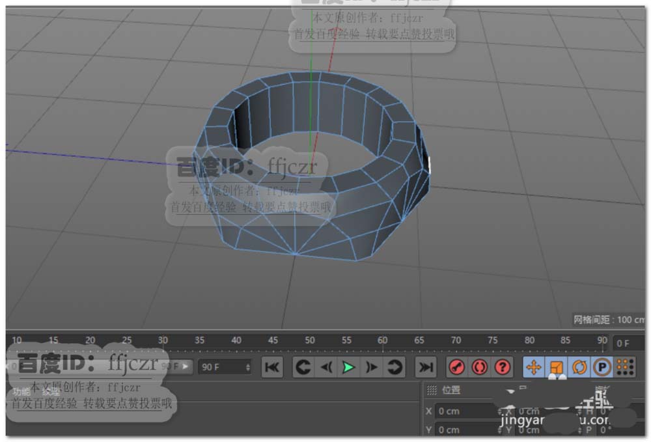Click frame 60 on the timeline ruler
This screenshot has height=442, width=651.
pos(382,340)
